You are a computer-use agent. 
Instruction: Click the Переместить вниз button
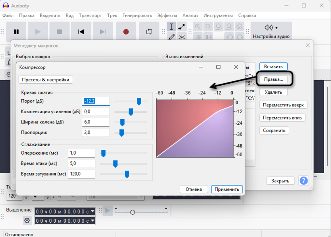pyautogui.click(x=282, y=118)
